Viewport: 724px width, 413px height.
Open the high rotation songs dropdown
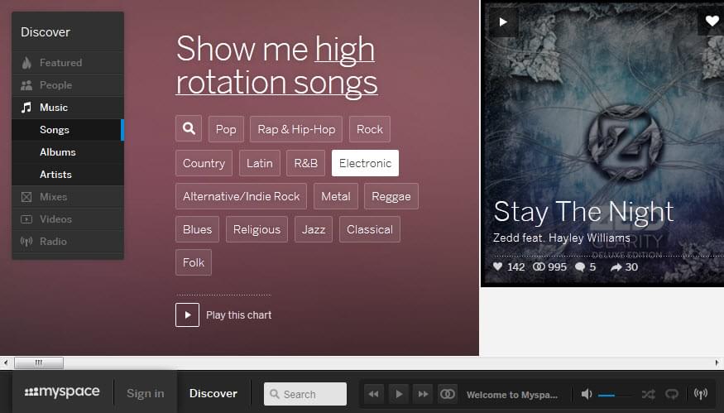(276, 66)
